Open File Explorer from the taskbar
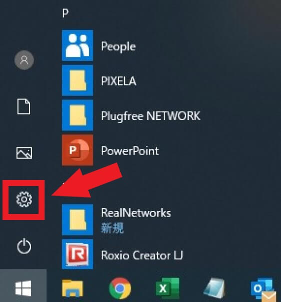Screen dimensions: 281x302 pos(73,288)
